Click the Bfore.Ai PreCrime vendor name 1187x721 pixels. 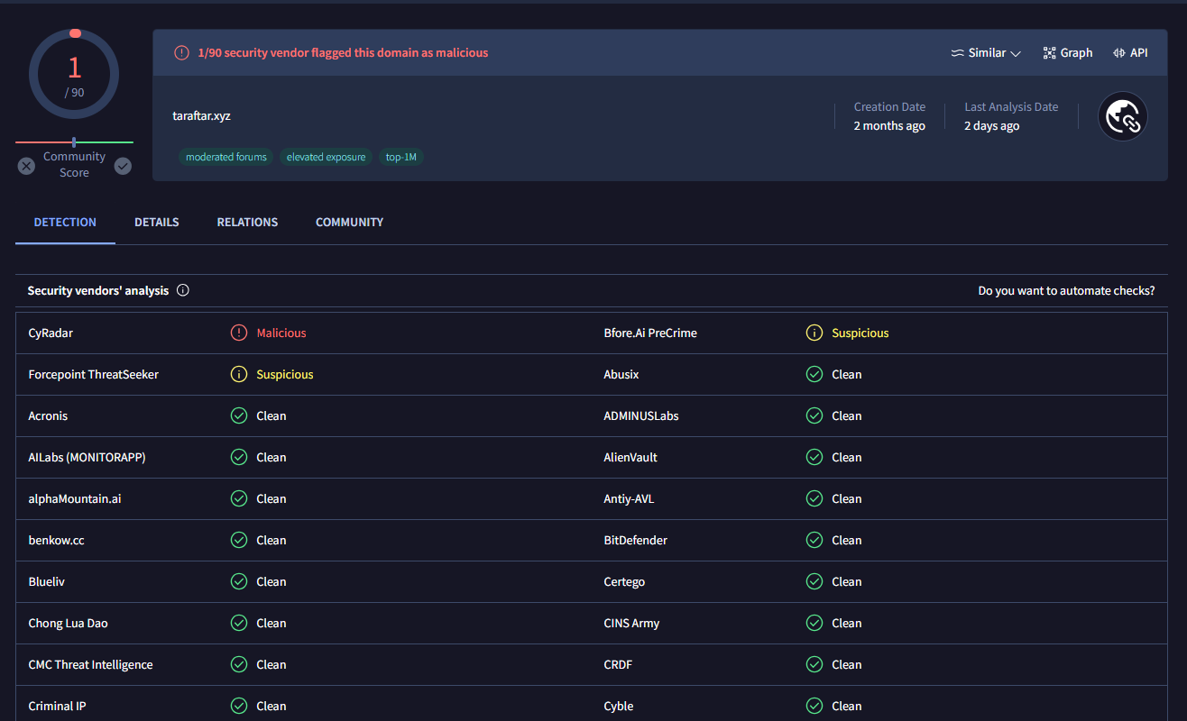[x=650, y=333]
